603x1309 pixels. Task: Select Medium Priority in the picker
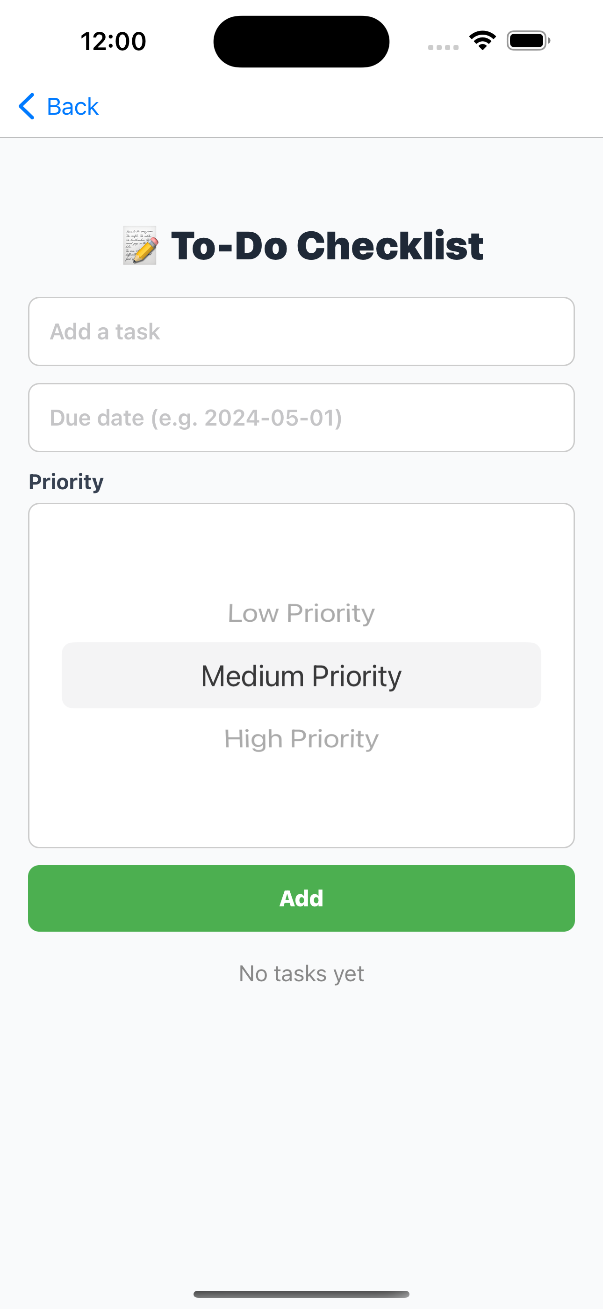point(301,676)
